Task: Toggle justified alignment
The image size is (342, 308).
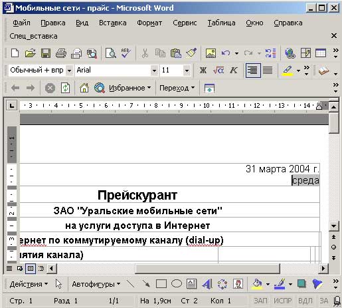Action: pos(268,71)
